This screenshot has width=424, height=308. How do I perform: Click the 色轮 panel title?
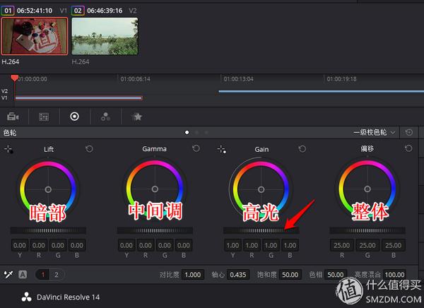point(10,133)
